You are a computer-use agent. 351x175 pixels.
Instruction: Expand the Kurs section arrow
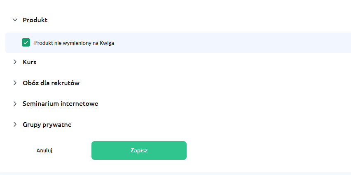click(15, 62)
